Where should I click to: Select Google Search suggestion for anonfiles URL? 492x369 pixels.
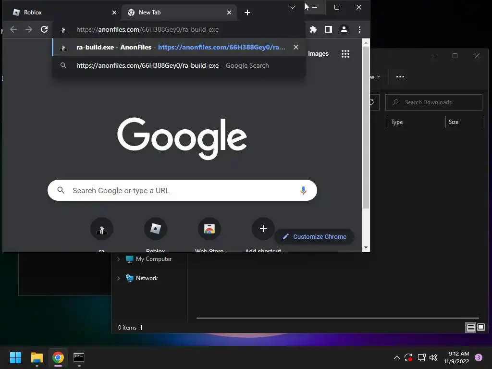[x=179, y=65]
